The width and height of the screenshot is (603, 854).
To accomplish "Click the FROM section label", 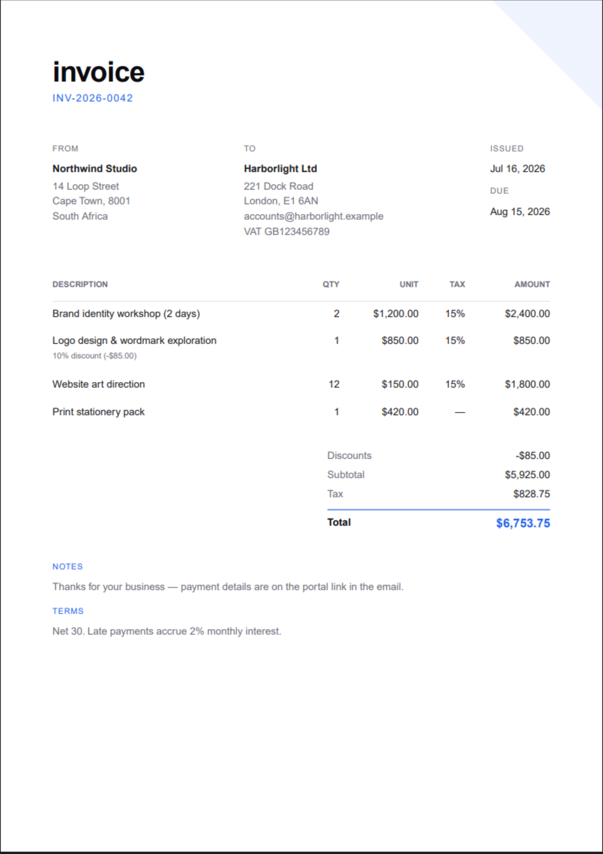I will 65,149.
